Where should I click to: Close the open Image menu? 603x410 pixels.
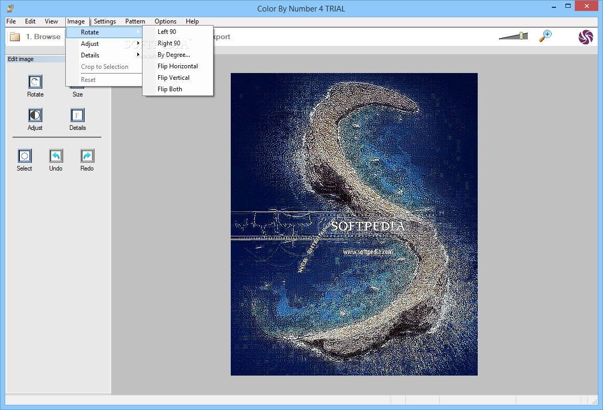[x=76, y=21]
